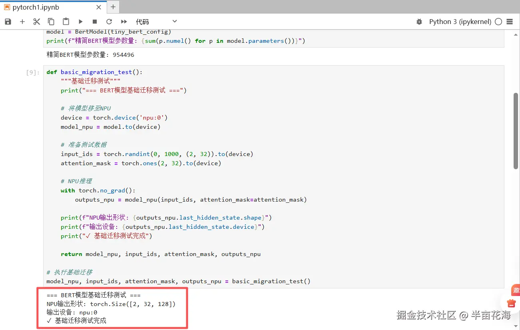The width and height of the screenshot is (520, 330).
Task: Click output 'NPU输出形状: torch.Size([2, 32, 128])'
Action: 111,304
